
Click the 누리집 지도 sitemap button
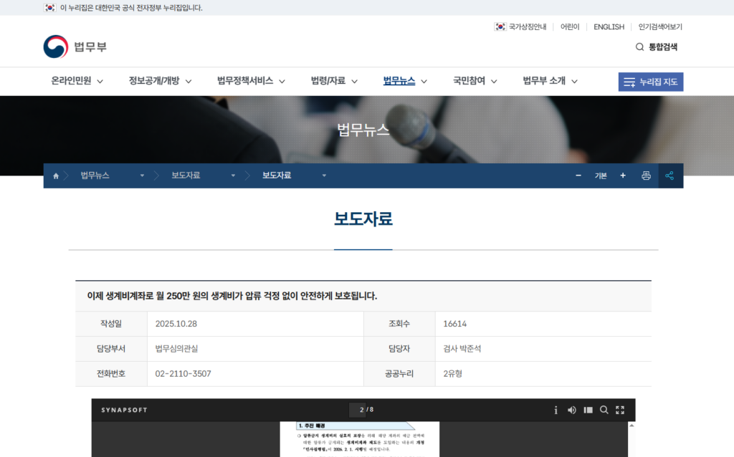click(651, 82)
